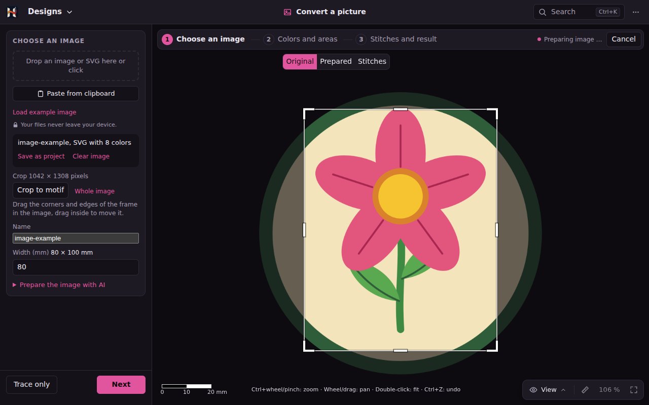This screenshot has height=405, width=649.
Task: Click Load example image link
Action: (x=45, y=112)
